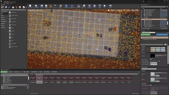Open the Content browser toolbar icon

point(42,6)
